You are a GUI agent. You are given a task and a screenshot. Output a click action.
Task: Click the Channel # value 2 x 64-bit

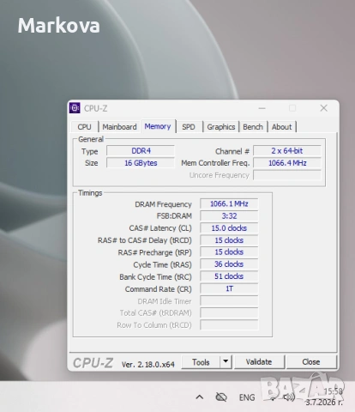point(287,151)
